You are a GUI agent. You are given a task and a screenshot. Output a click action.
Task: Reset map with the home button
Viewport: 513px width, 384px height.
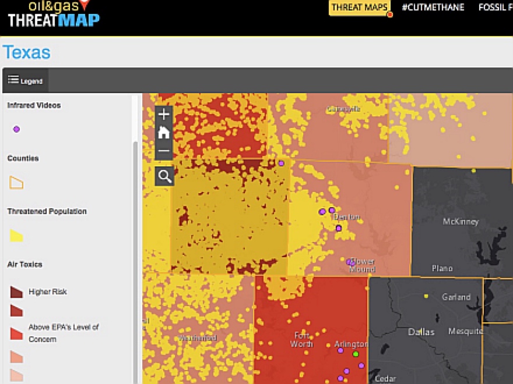pos(164,133)
